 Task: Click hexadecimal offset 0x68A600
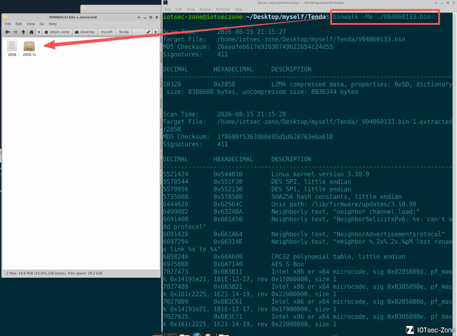[x=228, y=257]
